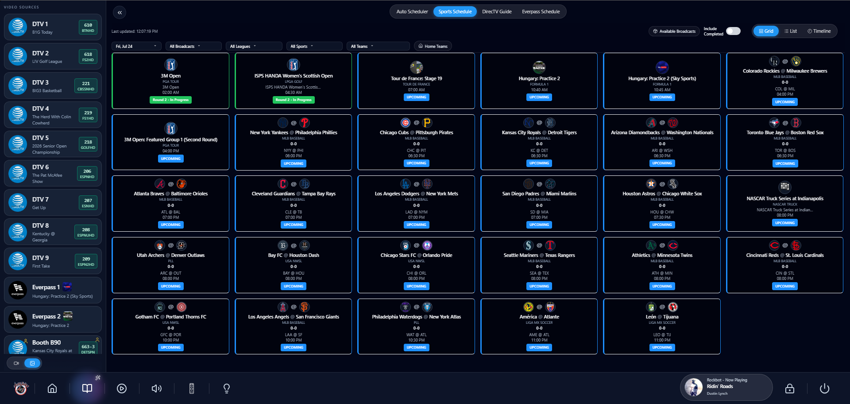
Task: Click UPCOMING on NASCAR Truck Series card
Action: [x=785, y=223]
